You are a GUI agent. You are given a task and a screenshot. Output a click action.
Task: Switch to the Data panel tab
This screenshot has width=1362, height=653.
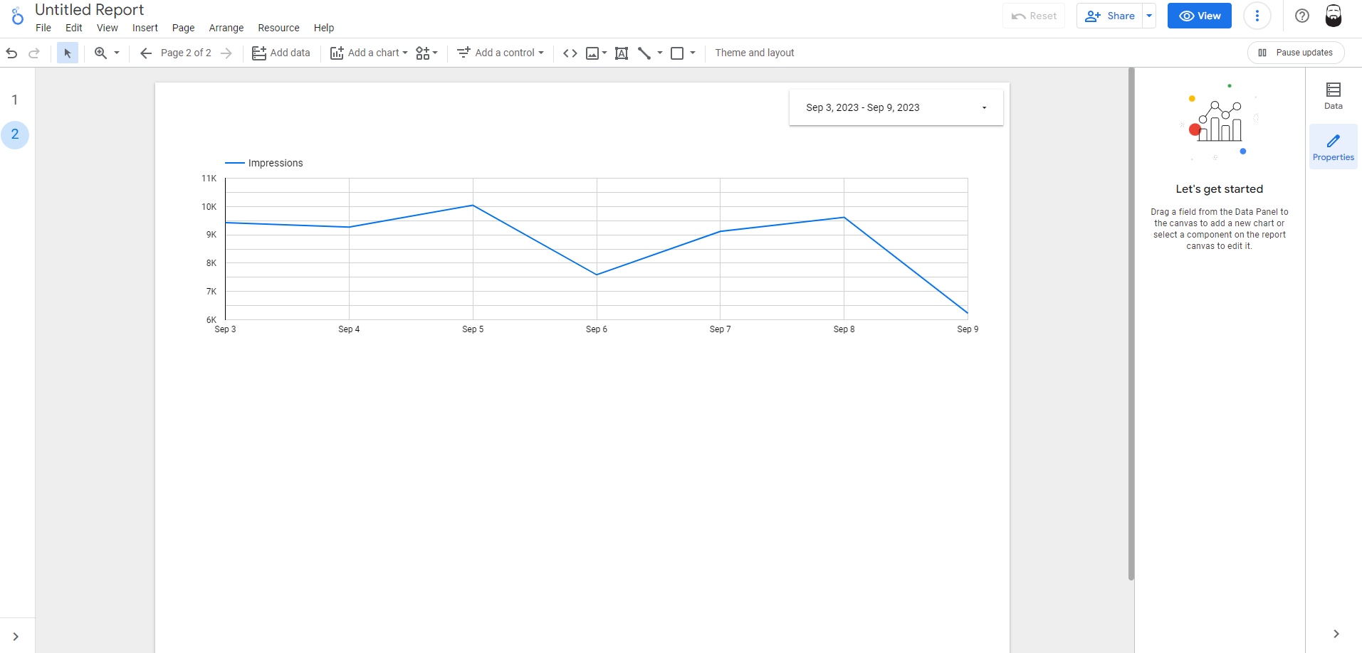pyautogui.click(x=1333, y=96)
